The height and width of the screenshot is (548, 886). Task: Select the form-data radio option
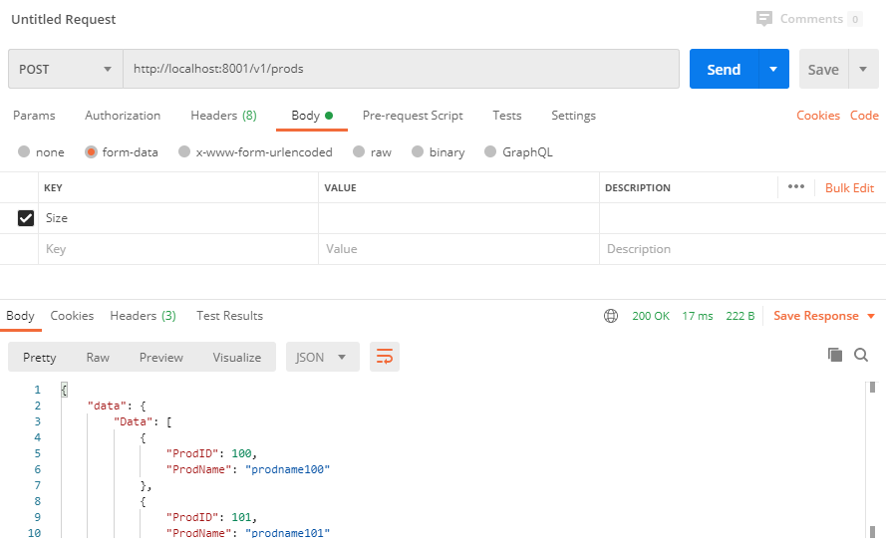pyautogui.click(x=91, y=151)
